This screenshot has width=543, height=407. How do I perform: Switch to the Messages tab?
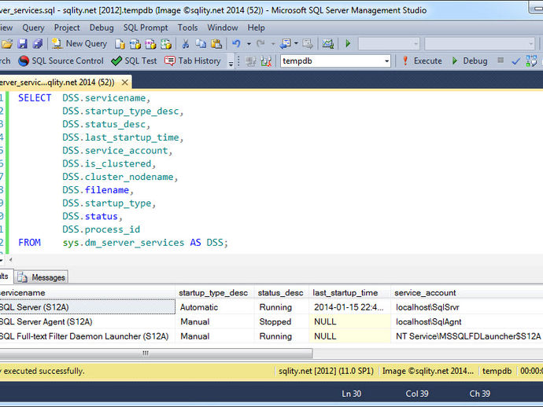point(42,277)
